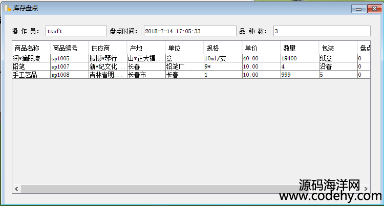Select the 手工艺品 product name cell
This screenshot has width=384, height=206.
pyautogui.click(x=31, y=75)
